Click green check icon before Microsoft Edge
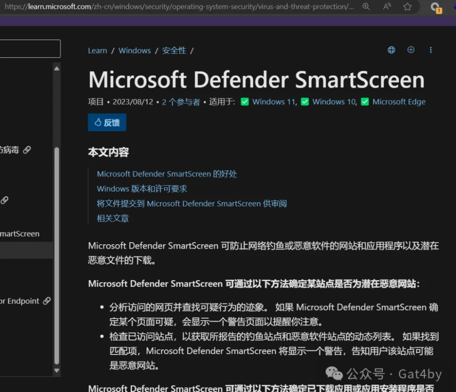The width and height of the screenshot is (456, 392). (365, 102)
